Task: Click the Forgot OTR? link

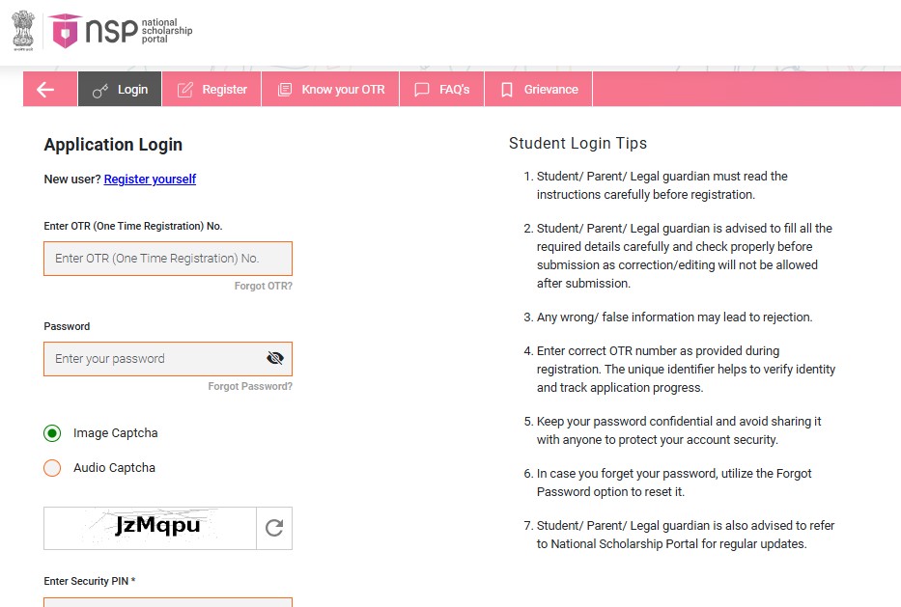Action: click(264, 286)
